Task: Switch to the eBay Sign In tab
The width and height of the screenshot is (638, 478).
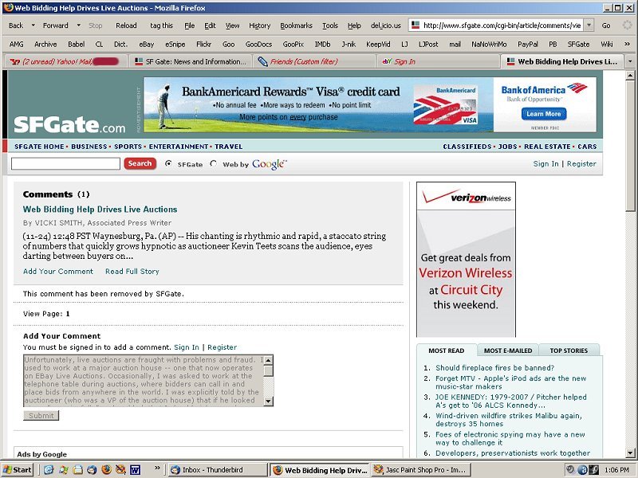Action: (439, 61)
